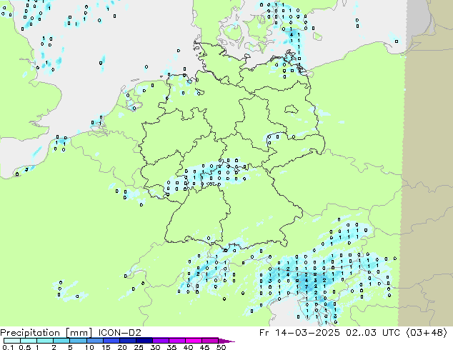Click the '50' legend scale value
Image resolution: width=453 pixels, height=350 pixels.
(221, 347)
